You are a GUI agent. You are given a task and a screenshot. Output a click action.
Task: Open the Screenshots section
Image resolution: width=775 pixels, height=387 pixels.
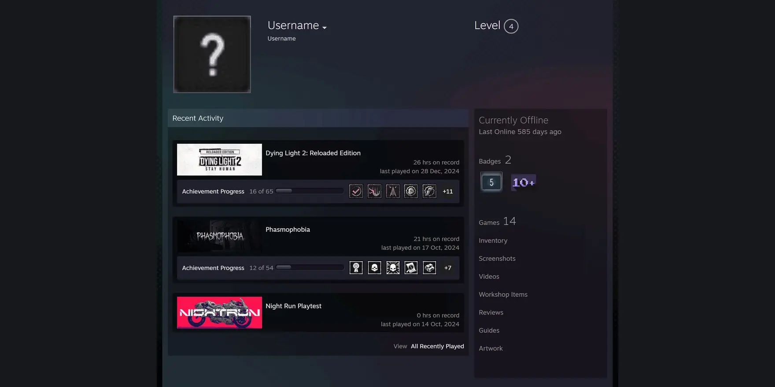[497, 259]
